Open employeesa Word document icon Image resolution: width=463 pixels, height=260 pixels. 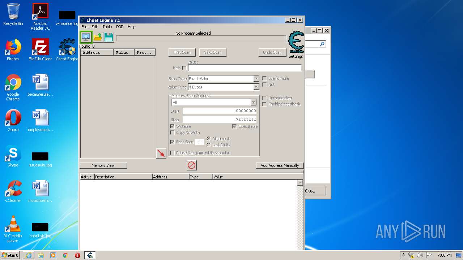[x=40, y=121]
